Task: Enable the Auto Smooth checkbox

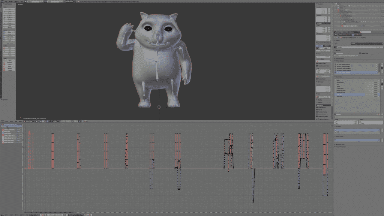Action: pos(335,53)
